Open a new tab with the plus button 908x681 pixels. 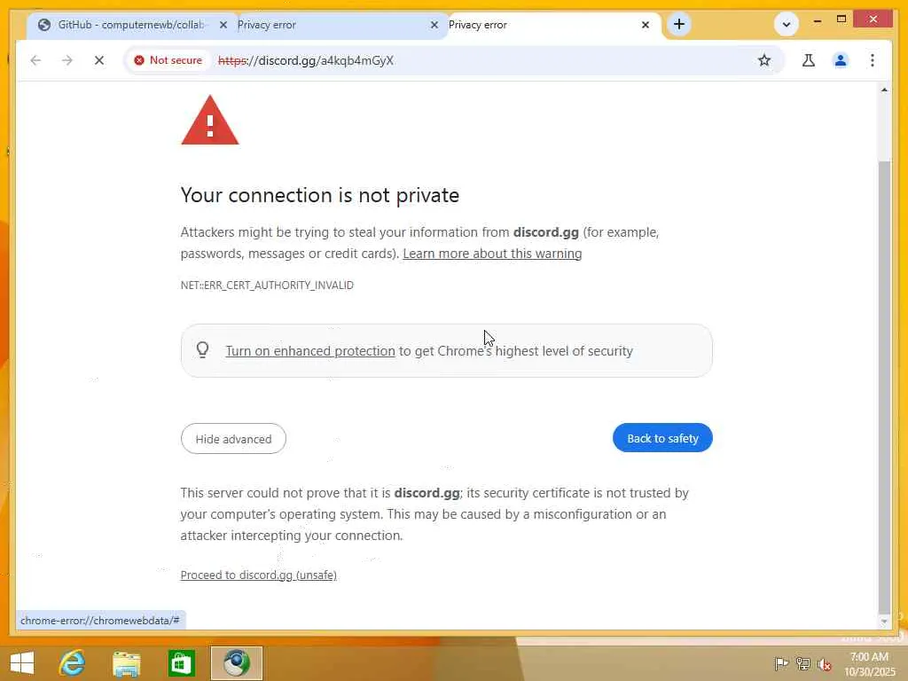679,24
